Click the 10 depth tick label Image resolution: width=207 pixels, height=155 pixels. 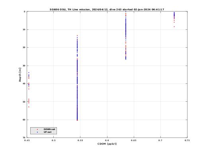pyautogui.click(x=24, y=29)
